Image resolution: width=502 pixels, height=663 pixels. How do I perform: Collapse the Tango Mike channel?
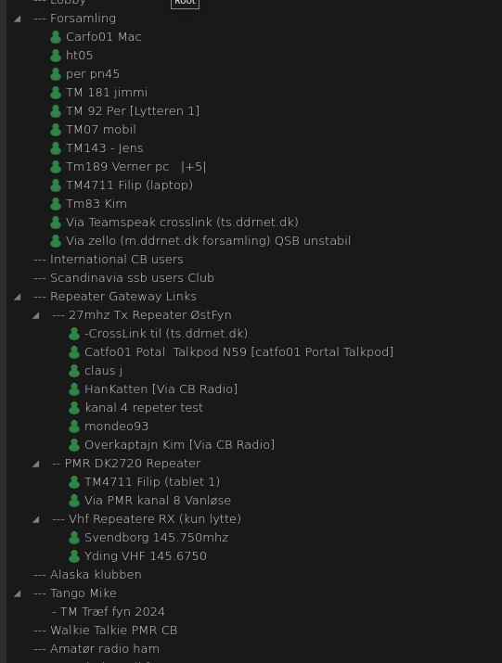tap(18, 593)
